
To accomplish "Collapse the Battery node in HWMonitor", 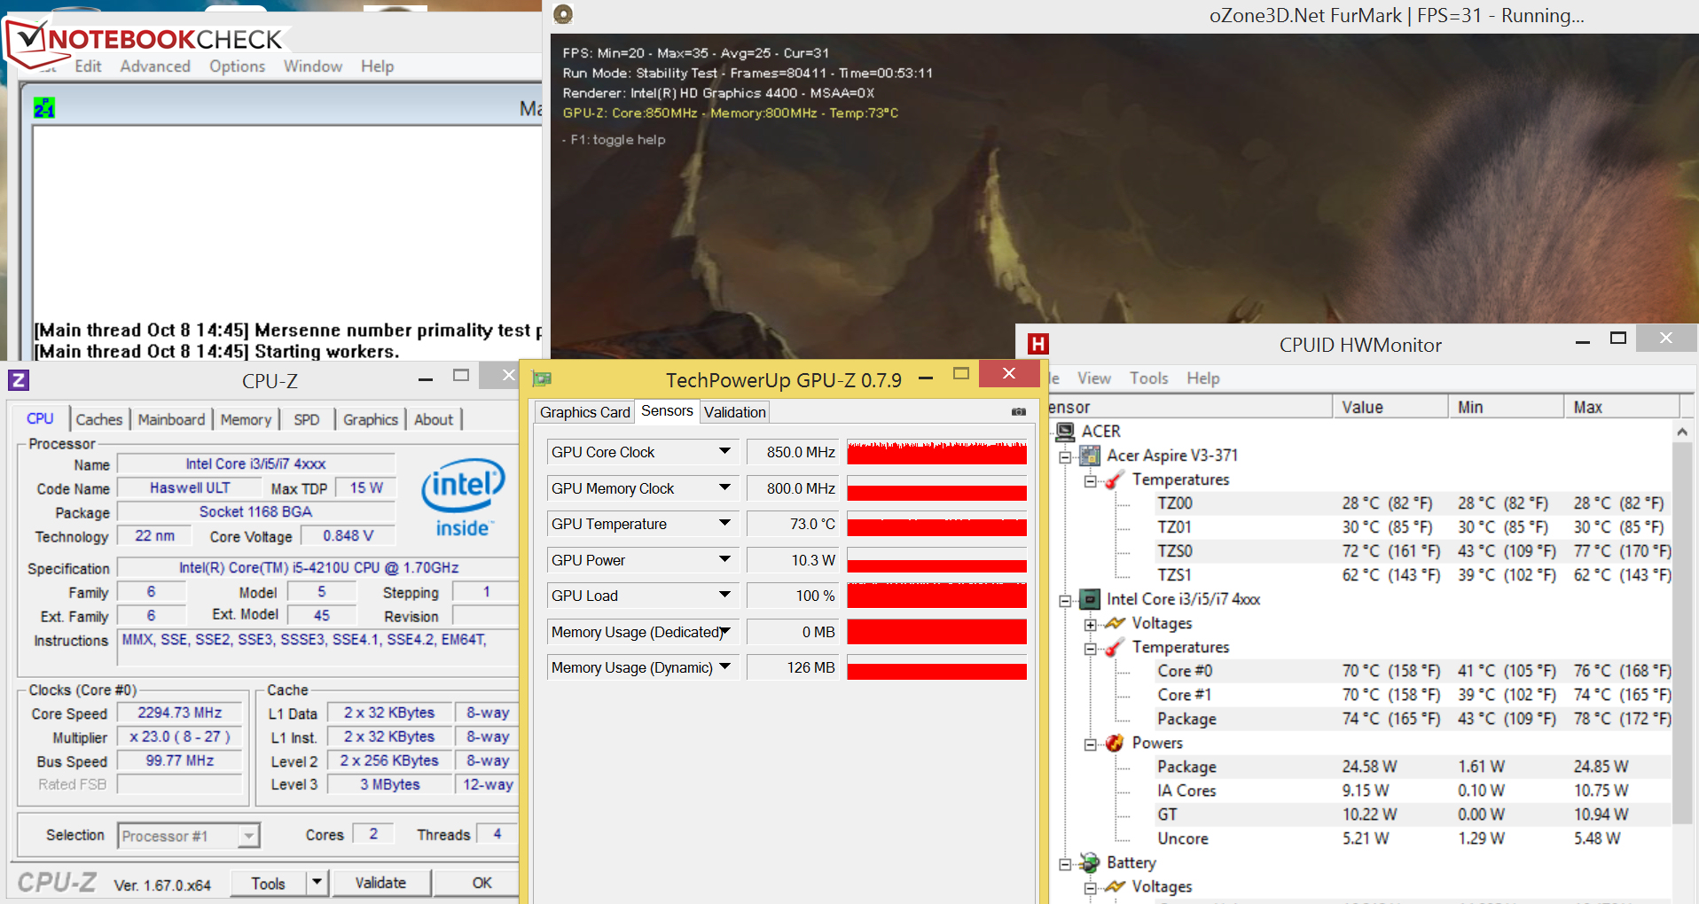I will (1065, 864).
